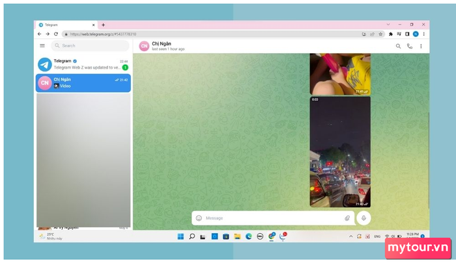
Task: Play the night traffic video message
Action: coord(340,152)
